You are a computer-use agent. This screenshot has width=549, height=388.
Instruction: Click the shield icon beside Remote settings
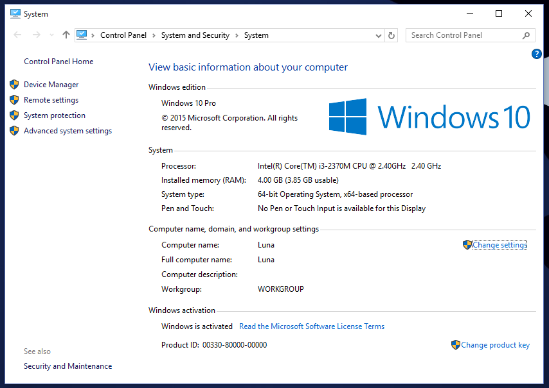(14, 100)
